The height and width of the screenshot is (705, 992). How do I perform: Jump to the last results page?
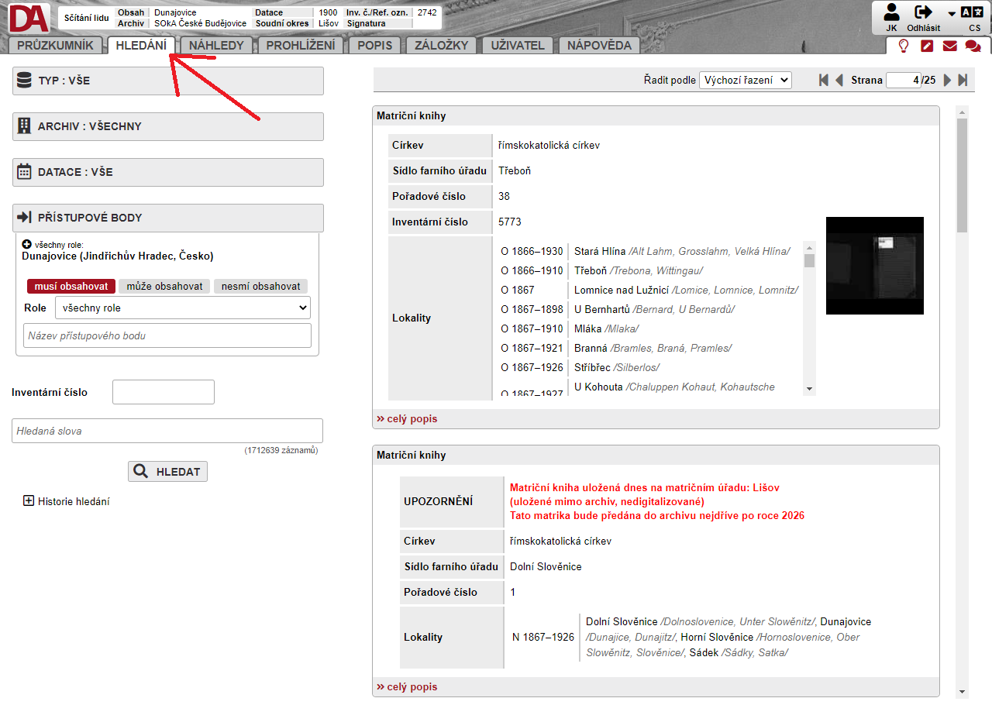click(x=963, y=80)
